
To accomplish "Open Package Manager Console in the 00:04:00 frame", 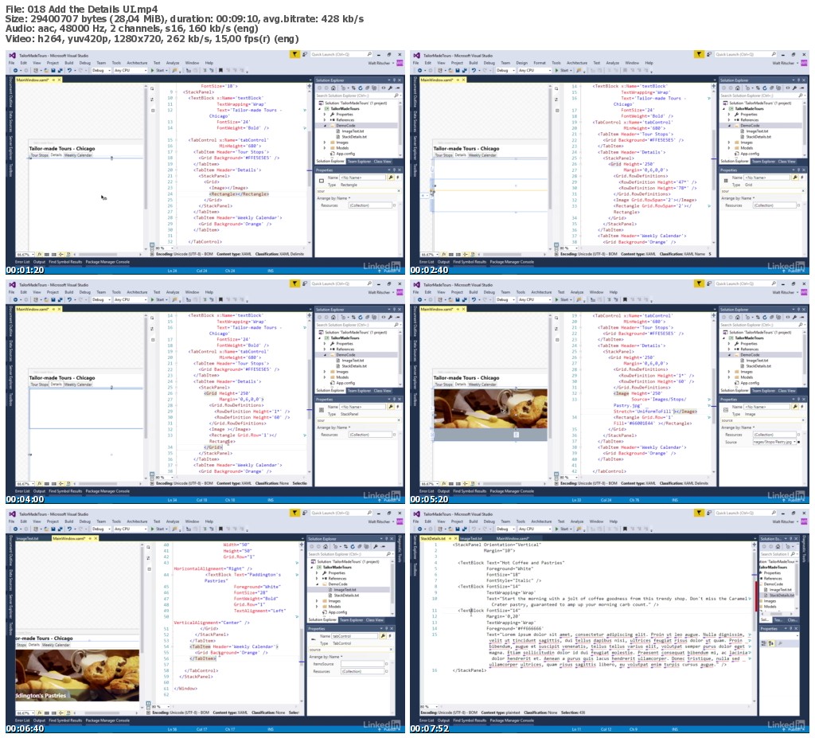I will click(x=107, y=491).
